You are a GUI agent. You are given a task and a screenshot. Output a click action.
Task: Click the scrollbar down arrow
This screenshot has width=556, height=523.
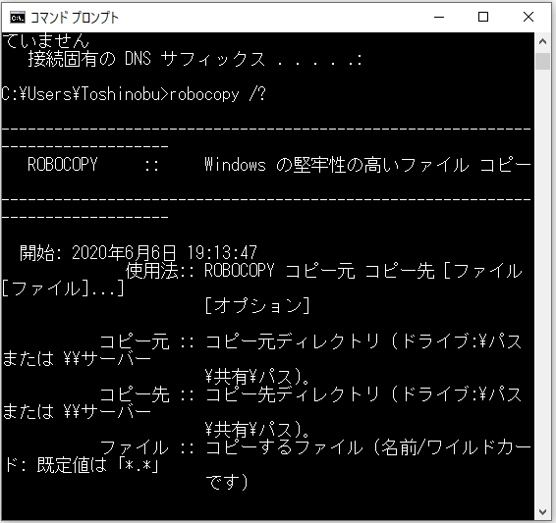click(542, 511)
